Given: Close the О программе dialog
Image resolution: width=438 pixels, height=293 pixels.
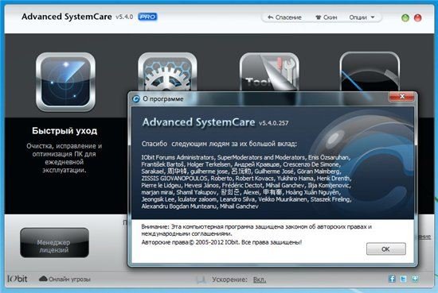Looking at the screenshot, I should click(402, 97).
